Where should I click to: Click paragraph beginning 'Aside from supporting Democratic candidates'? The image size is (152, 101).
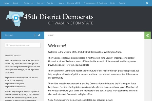[x=81, y=100]
